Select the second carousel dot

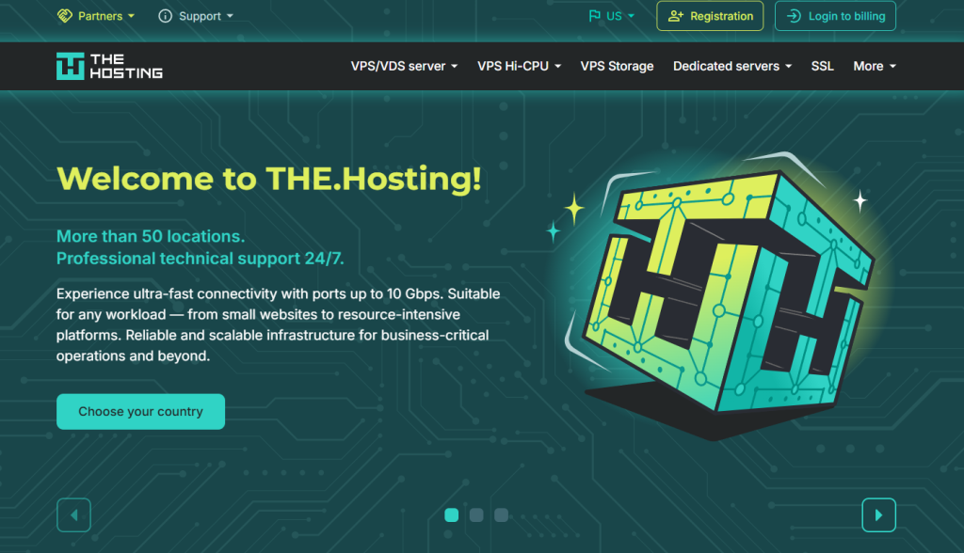(x=476, y=514)
